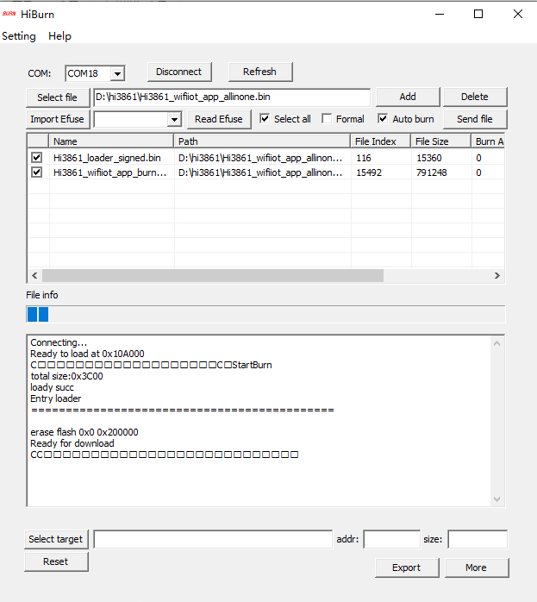Click the addr input field
537x602 pixels.
click(x=391, y=540)
